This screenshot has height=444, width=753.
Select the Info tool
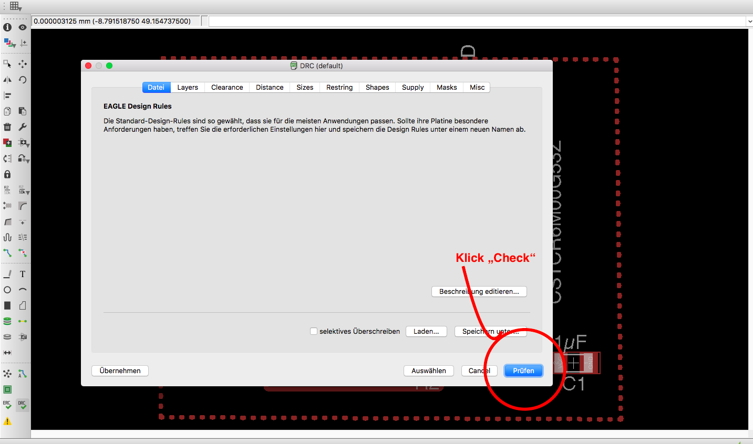[x=7, y=27]
